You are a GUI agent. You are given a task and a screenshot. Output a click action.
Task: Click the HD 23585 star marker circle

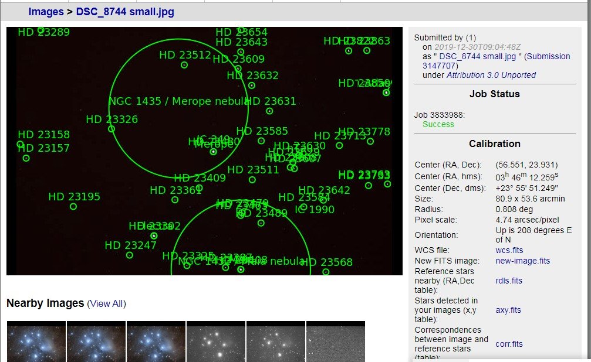click(x=261, y=141)
